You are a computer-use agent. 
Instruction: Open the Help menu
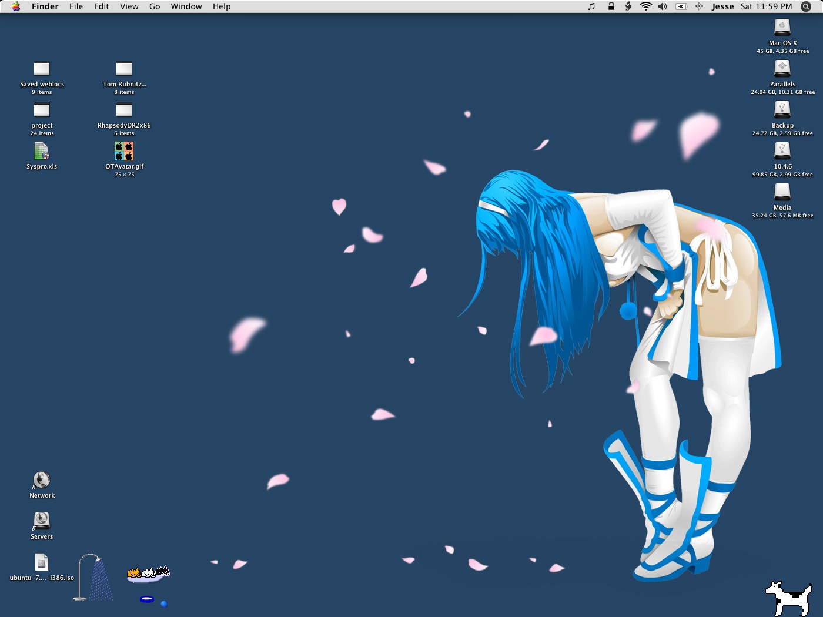point(222,6)
